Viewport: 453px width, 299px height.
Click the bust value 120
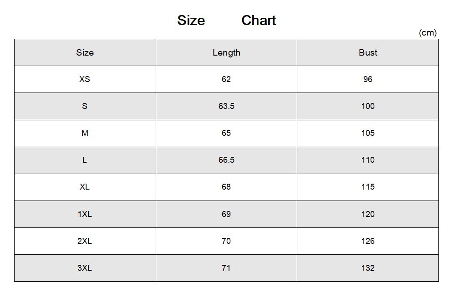(368, 214)
